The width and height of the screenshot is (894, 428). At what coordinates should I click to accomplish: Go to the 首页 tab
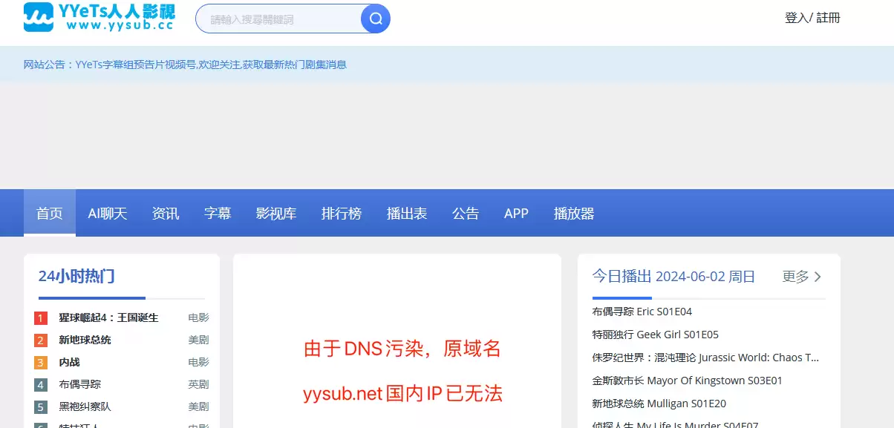50,214
